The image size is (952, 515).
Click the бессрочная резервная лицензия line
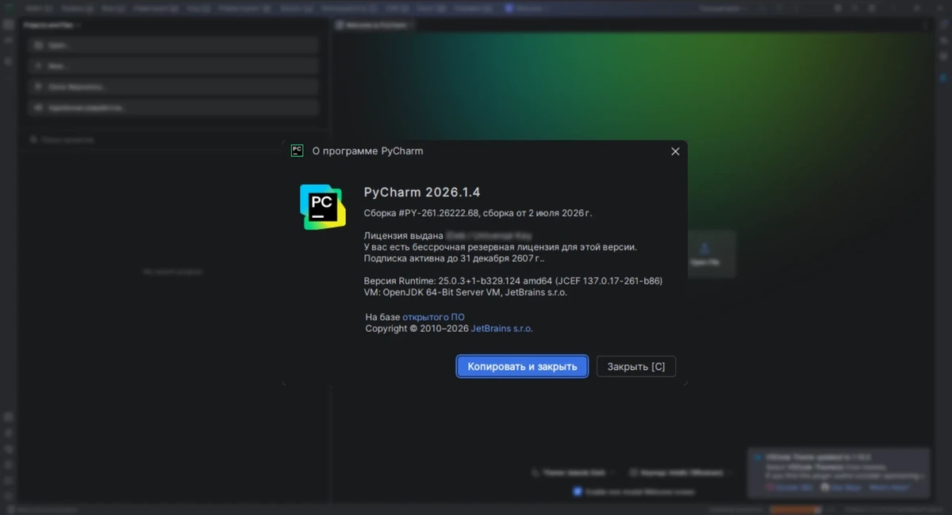pos(501,246)
